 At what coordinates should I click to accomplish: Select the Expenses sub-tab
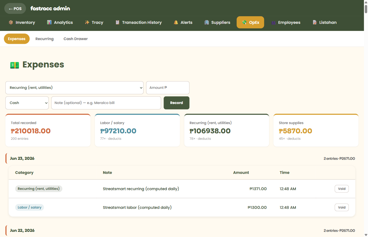point(17,39)
